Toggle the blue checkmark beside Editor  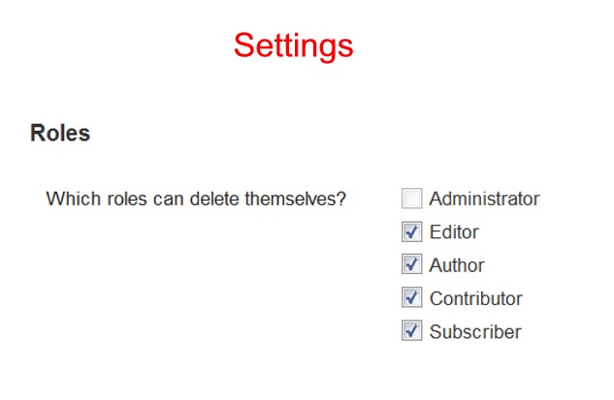pyautogui.click(x=411, y=232)
